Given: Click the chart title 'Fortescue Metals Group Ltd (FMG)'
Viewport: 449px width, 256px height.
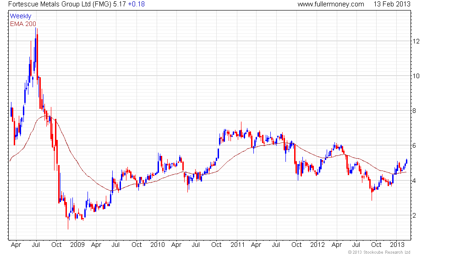Looking at the screenshot, I should (x=60, y=4).
